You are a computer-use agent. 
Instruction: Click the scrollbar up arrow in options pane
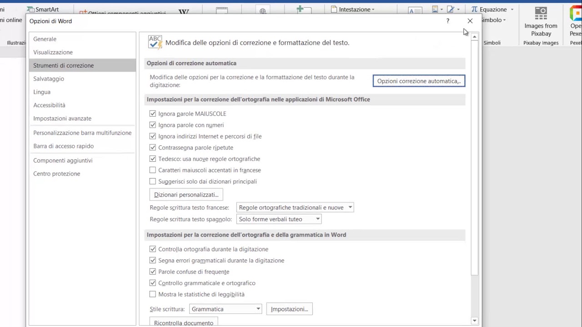click(x=475, y=37)
